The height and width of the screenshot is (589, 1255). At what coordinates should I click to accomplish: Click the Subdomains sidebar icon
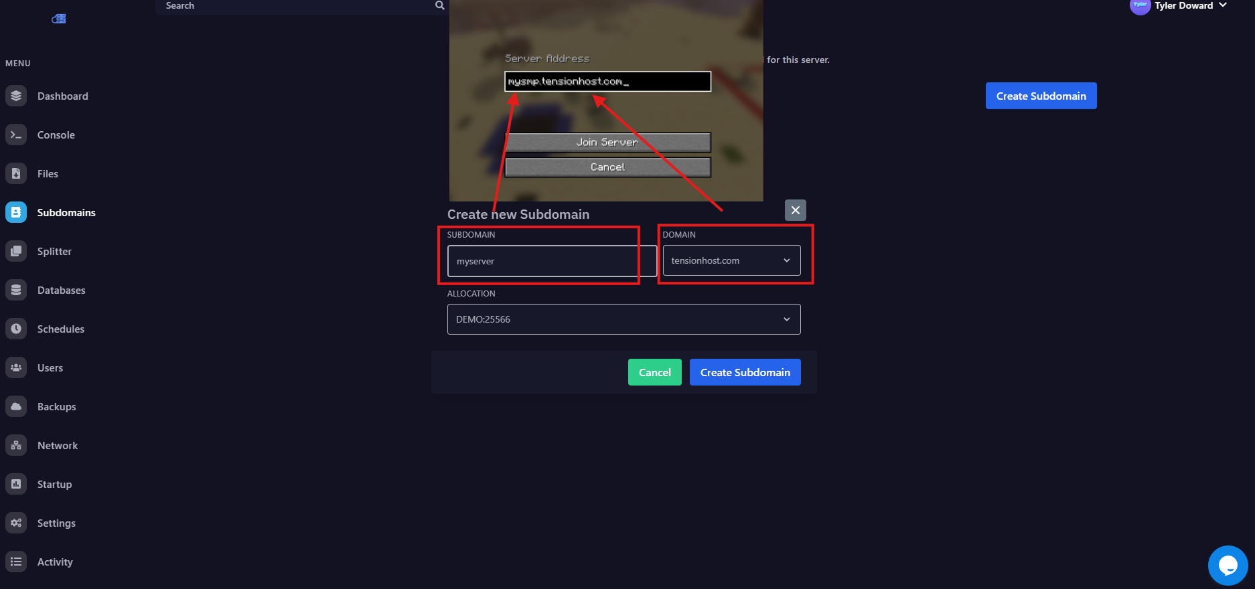click(x=16, y=212)
